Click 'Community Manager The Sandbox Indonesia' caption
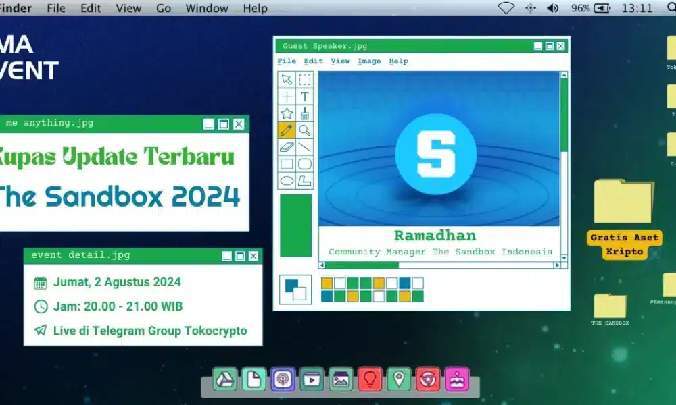Image resolution: width=676 pixels, height=405 pixels. [441, 252]
